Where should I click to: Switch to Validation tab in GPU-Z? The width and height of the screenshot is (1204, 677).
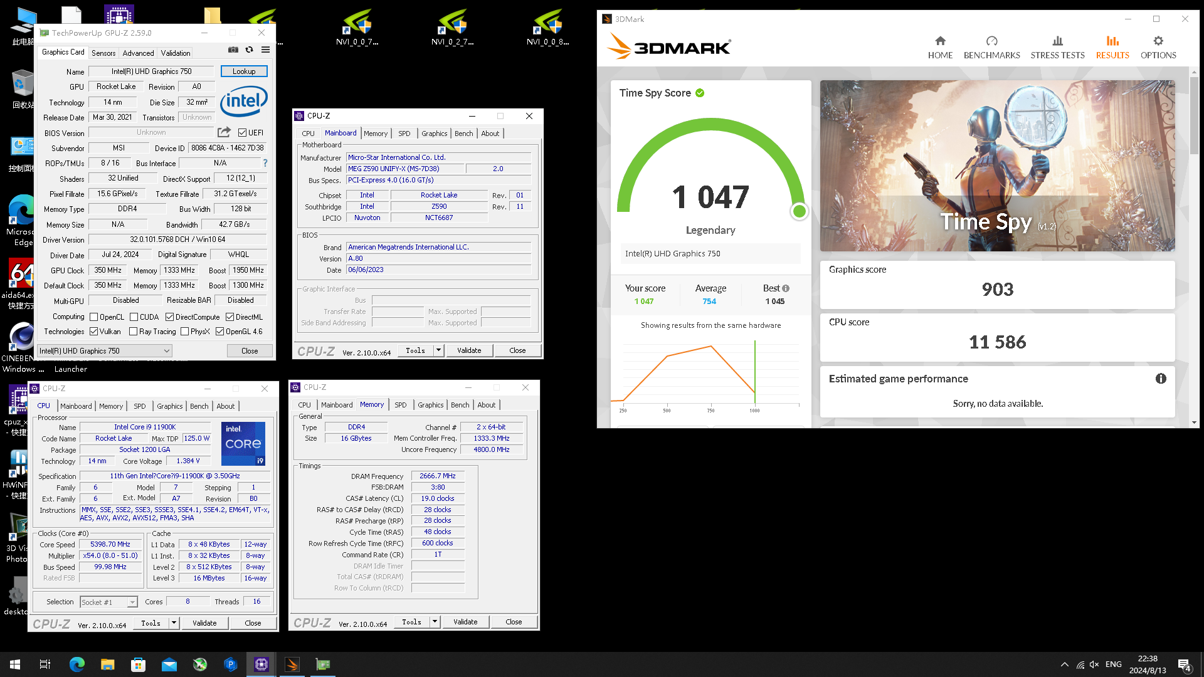pos(176,53)
